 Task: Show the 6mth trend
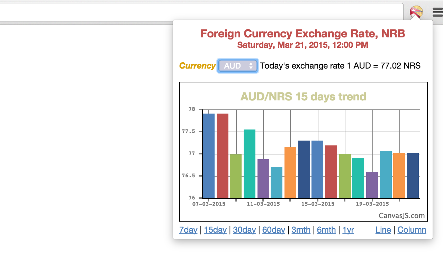326,230
